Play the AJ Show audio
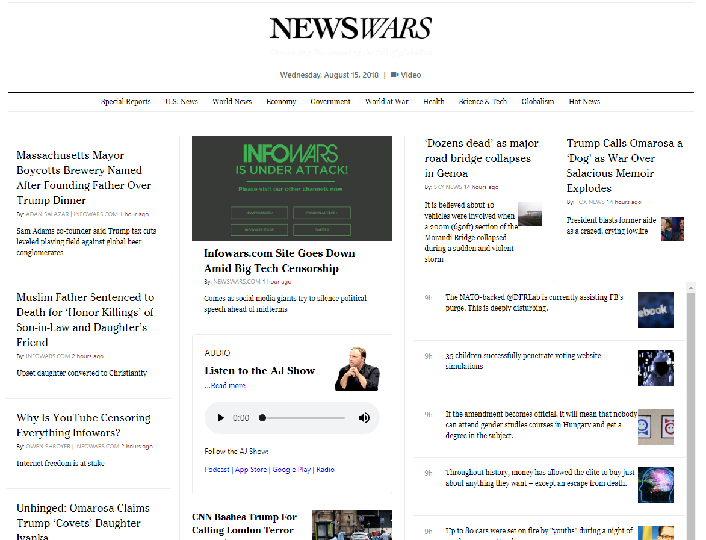The width and height of the screenshot is (706, 540). click(x=221, y=418)
